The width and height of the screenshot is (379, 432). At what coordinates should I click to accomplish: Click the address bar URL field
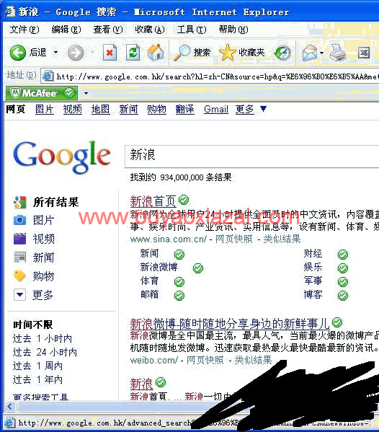(210, 76)
